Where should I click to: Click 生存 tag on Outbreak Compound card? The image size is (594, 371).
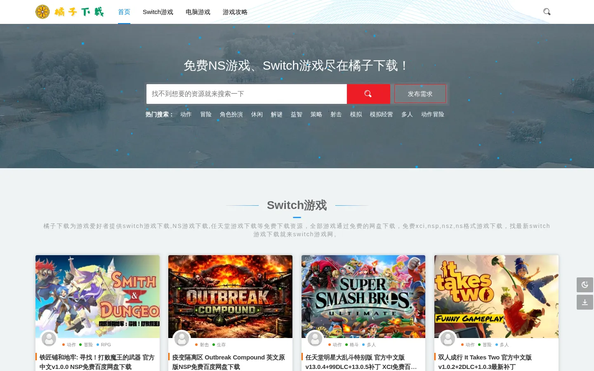tap(219, 345)
